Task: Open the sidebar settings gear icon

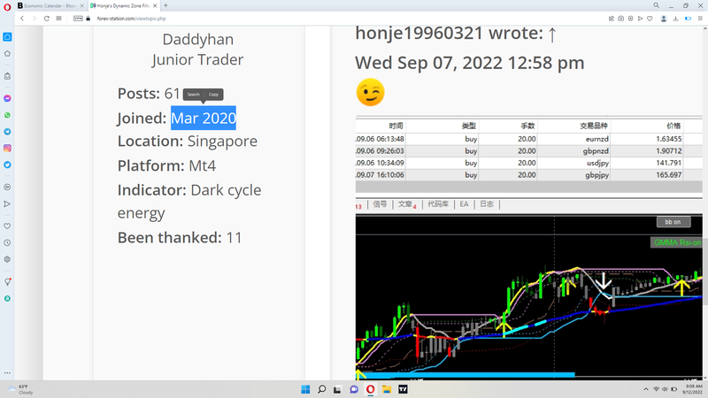Action: coord(7,259)
